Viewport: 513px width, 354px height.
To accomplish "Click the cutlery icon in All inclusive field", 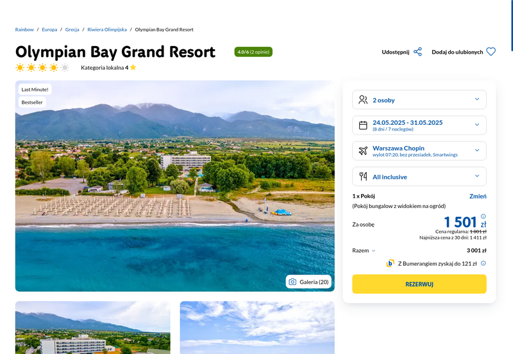I will [x=363, y=176].
